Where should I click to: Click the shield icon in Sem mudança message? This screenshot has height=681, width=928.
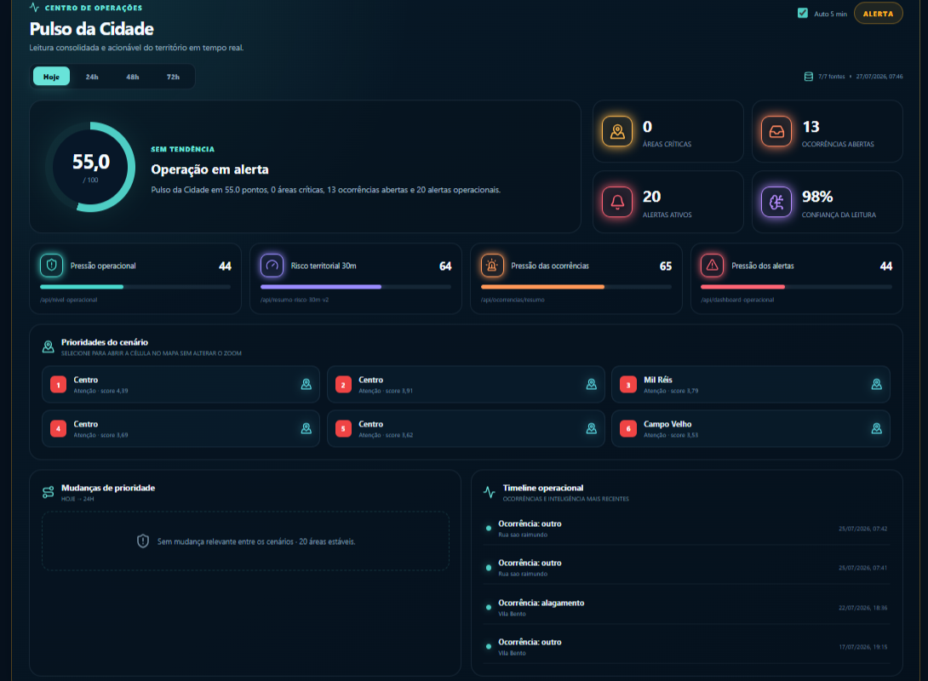tap(143, 541)
